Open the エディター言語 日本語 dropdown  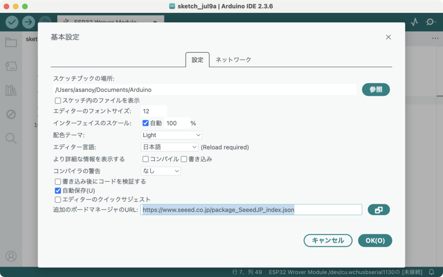point(170,147)
